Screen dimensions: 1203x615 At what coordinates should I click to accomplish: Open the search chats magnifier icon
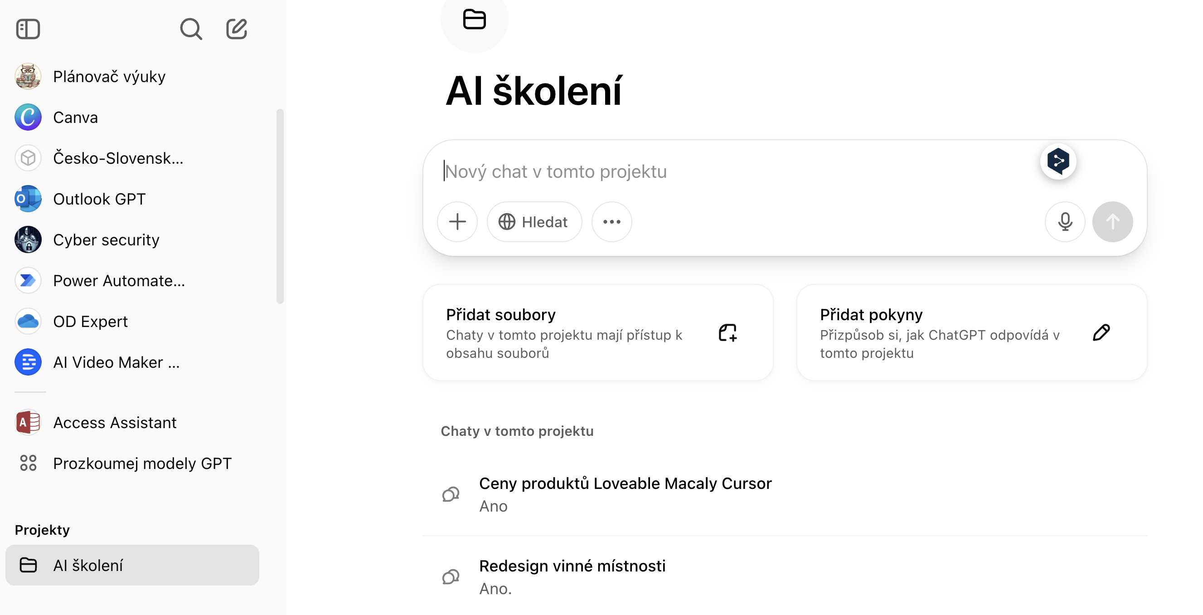tap(190, 29)
